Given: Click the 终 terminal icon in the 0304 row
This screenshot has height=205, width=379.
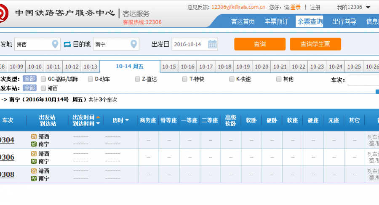Looking at the screenshot, I should [x=34, y=144].
